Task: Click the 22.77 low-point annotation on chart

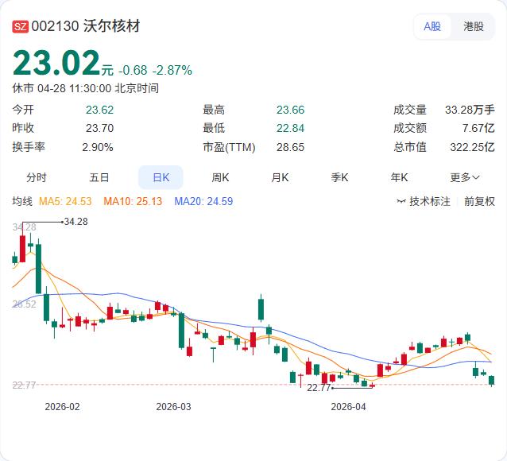Action: (319, 388)
